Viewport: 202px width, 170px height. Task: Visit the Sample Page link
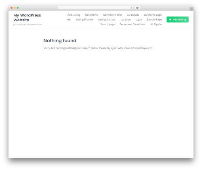coord(154,20)
